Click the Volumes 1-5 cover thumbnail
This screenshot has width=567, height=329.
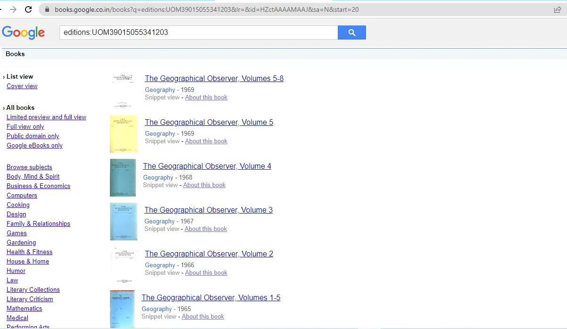tap(122, 309)
